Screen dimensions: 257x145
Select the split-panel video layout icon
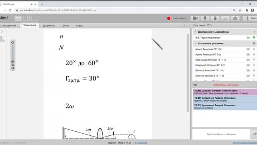pos(27,18)
